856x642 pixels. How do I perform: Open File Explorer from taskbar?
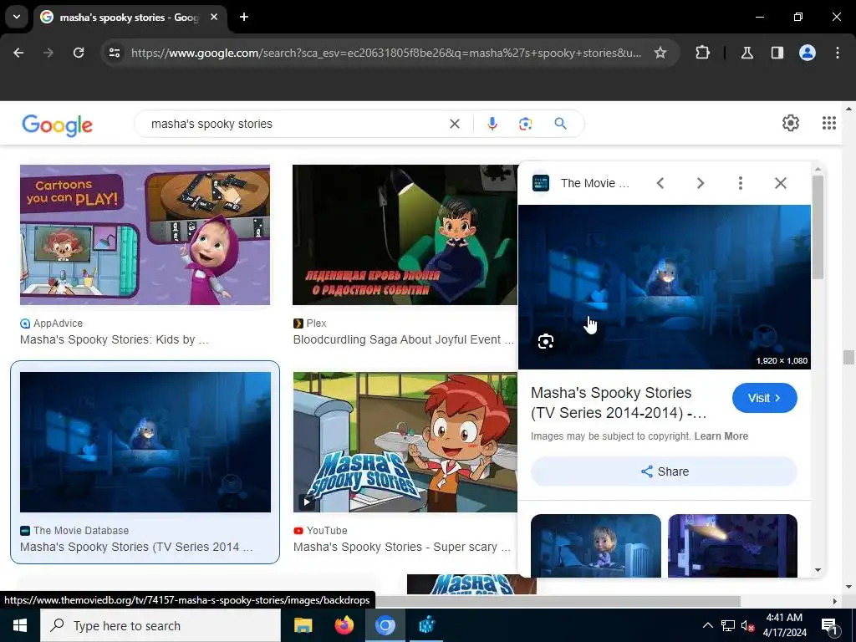(x=303, y=625)
